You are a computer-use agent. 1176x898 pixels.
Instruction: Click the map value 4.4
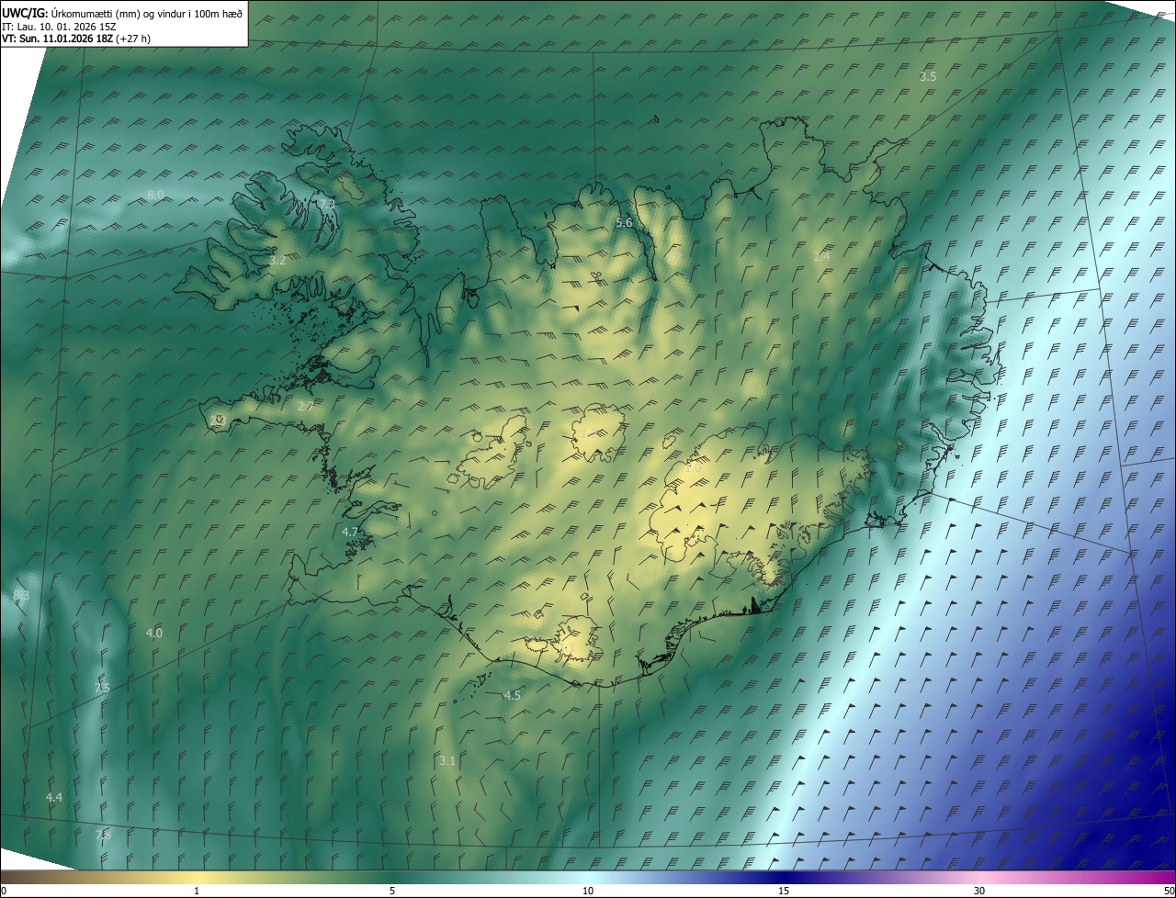(54, 798)
